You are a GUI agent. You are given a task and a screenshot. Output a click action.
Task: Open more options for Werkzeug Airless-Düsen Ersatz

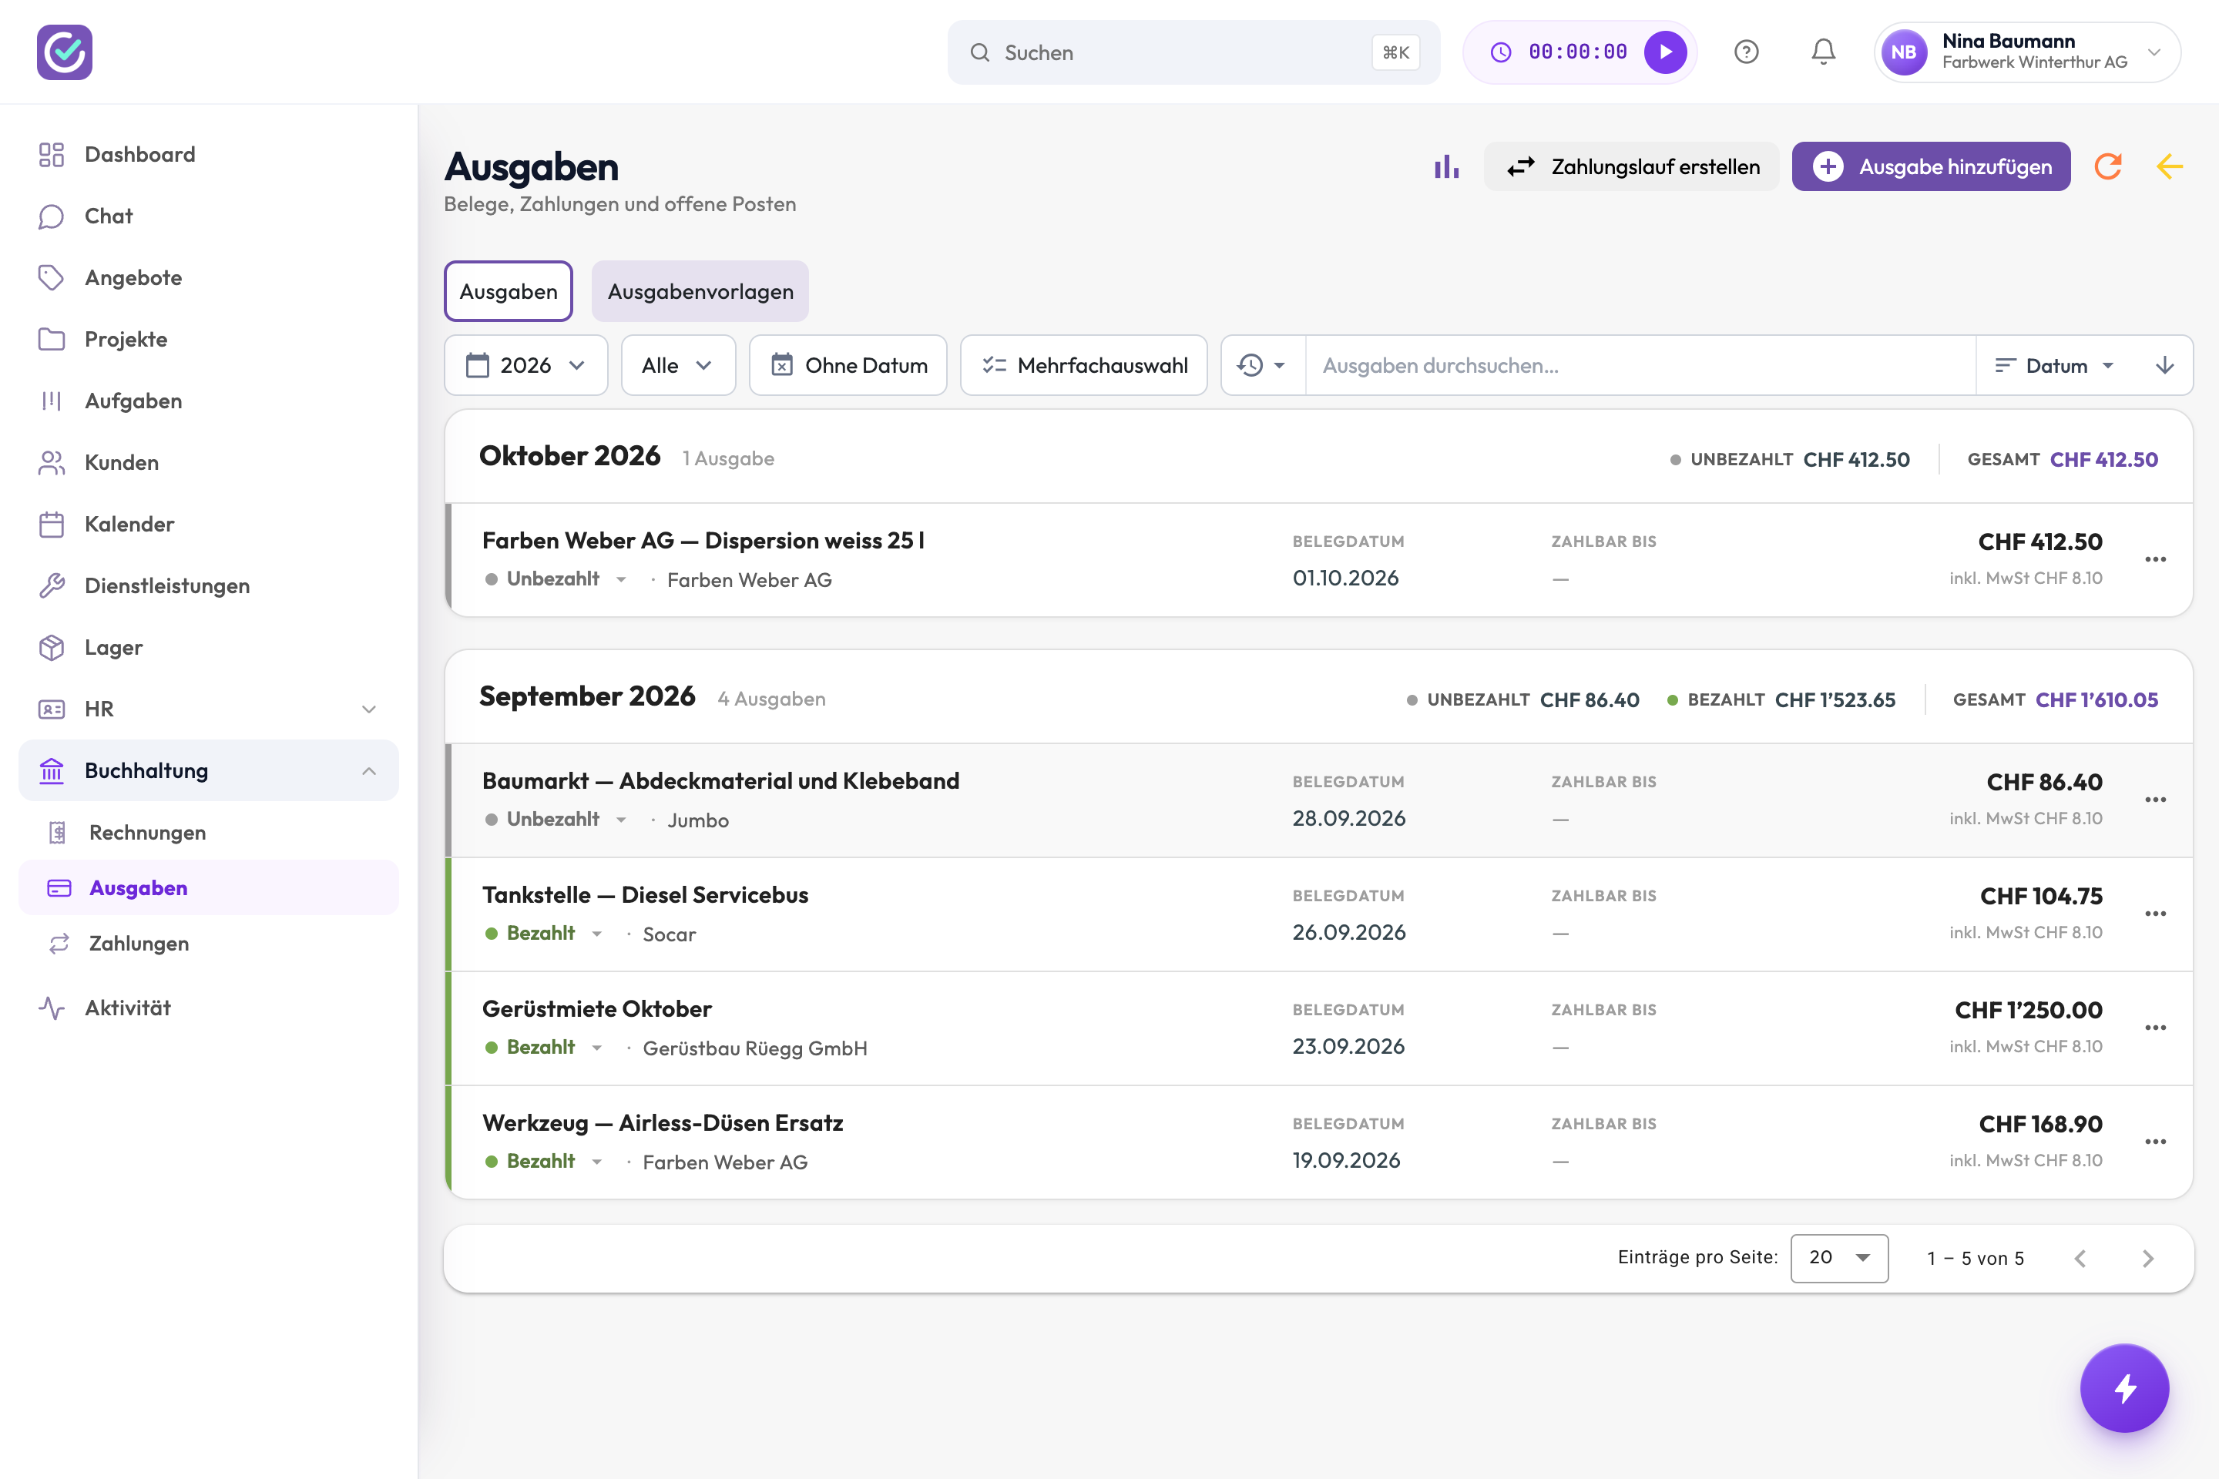point(2155,1142)
